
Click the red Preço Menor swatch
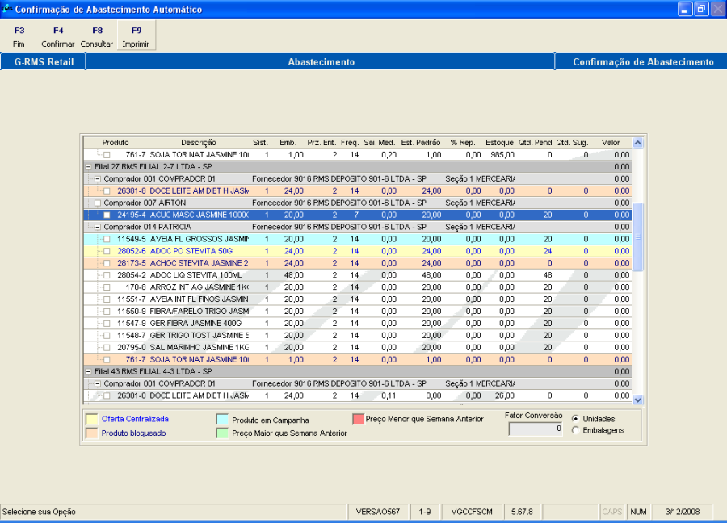[358, 419]
